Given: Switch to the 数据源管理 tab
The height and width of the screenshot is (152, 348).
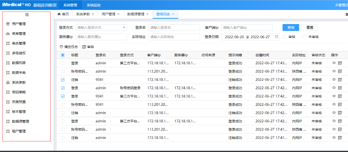Looking at the screenshot, I should click(x=136, y=14).
